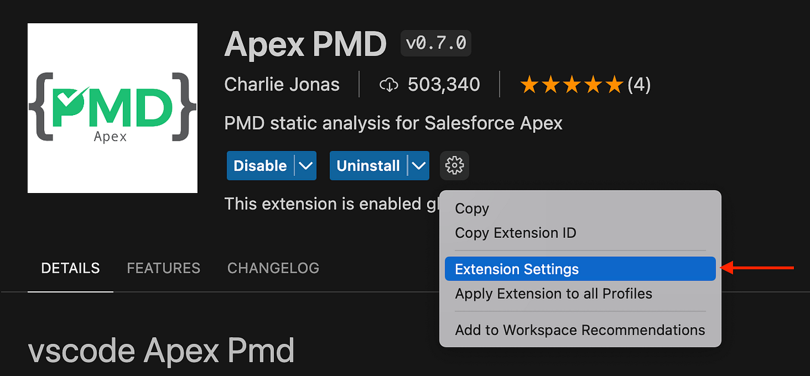Select 'Extension Settings' from the menu
The image size is (810, 376).
point(517,269)
